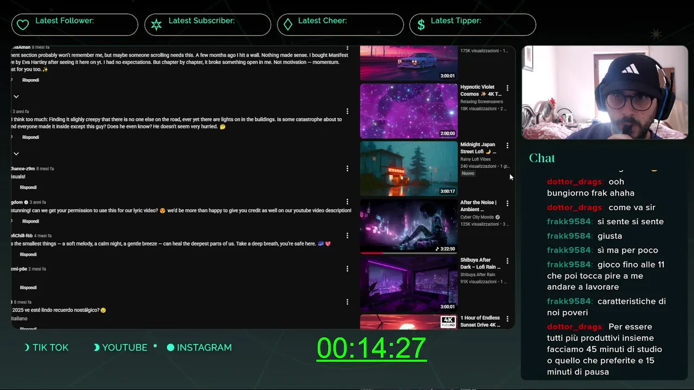This screenshot has width=694, height=390.
Task: Click Rispondi under the 'I think too much' comment
Action: coord(30,138)
